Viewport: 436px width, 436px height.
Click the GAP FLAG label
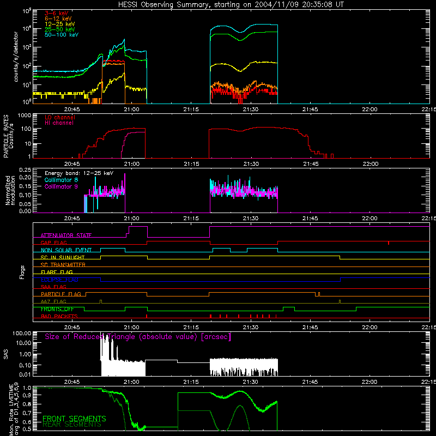coord(53,243)
